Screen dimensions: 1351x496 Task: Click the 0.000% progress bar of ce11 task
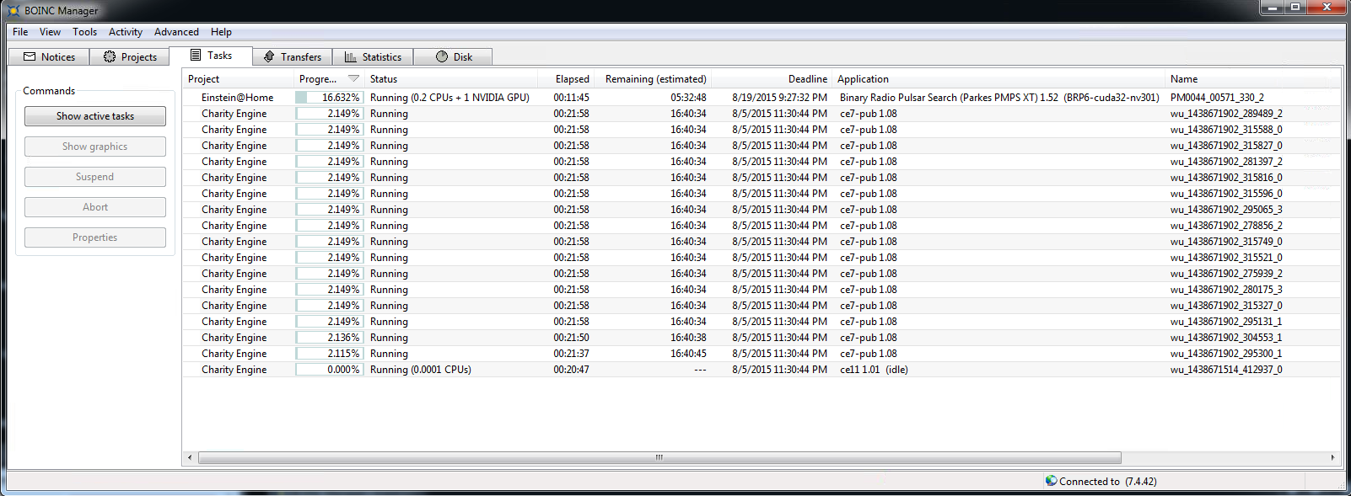(x=329, y=370)
